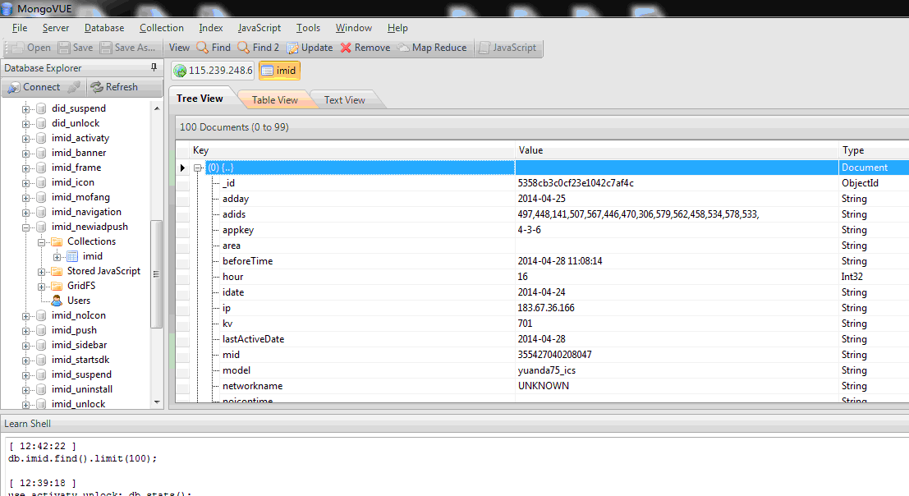Open the Database menu
The image size is (909, 496).
(x=104, y=28)
